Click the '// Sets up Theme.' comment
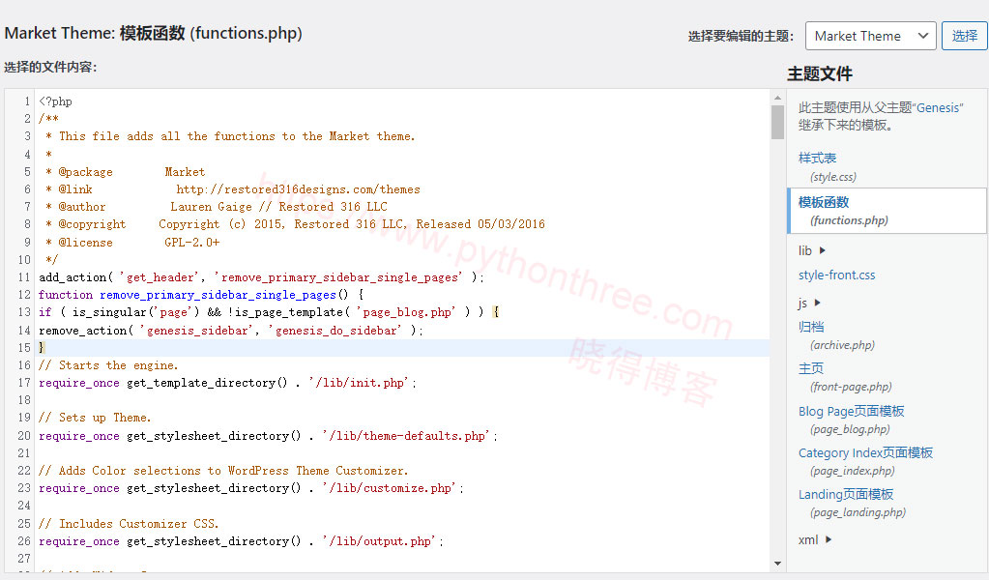989x580 pixels. [x=95, y=418]
